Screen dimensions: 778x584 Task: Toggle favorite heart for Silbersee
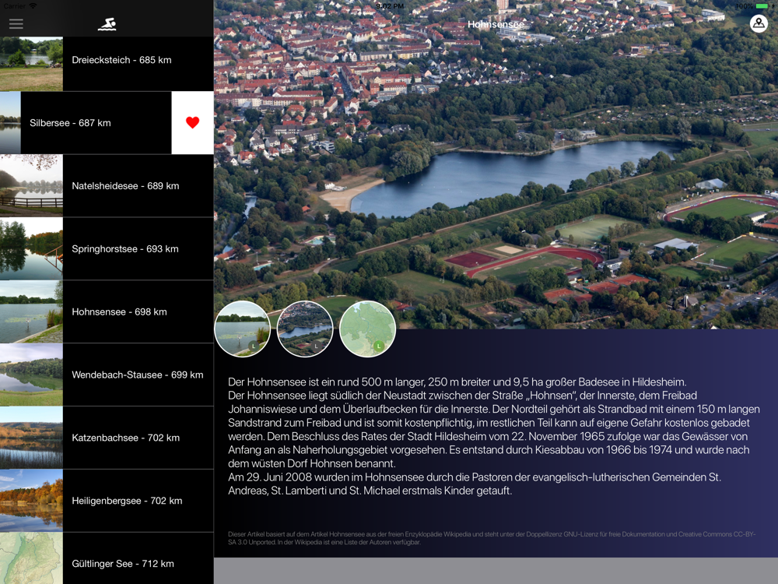coord(192,123)
